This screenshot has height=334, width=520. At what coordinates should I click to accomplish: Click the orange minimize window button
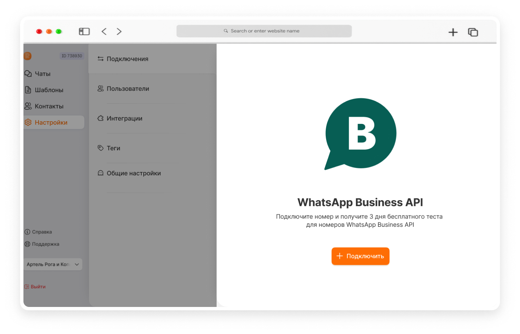(49, 31)
